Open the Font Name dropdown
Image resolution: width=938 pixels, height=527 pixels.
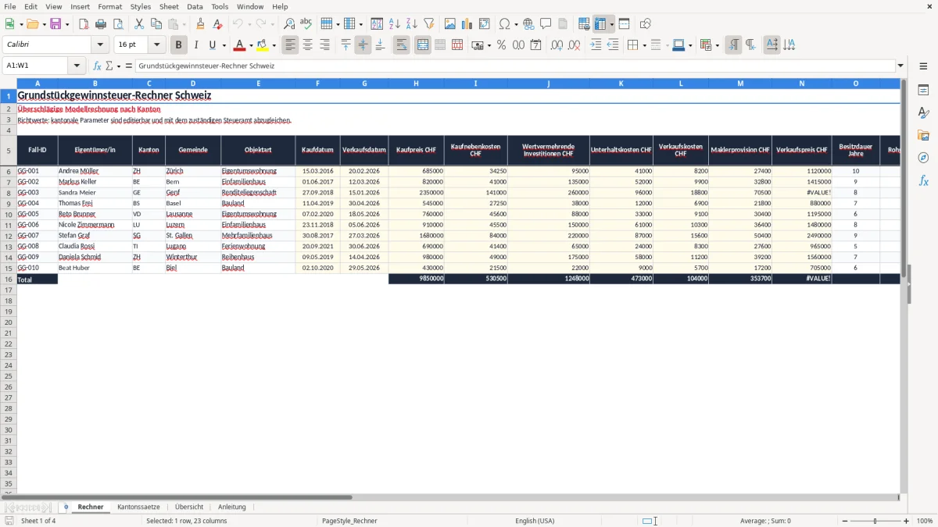(x=99, y=45)
